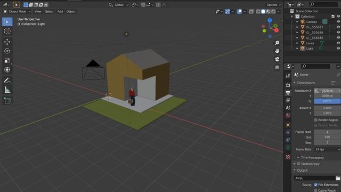The image size is (341, 192).
Task: Hide the Laura object
Action: [338, 43]
